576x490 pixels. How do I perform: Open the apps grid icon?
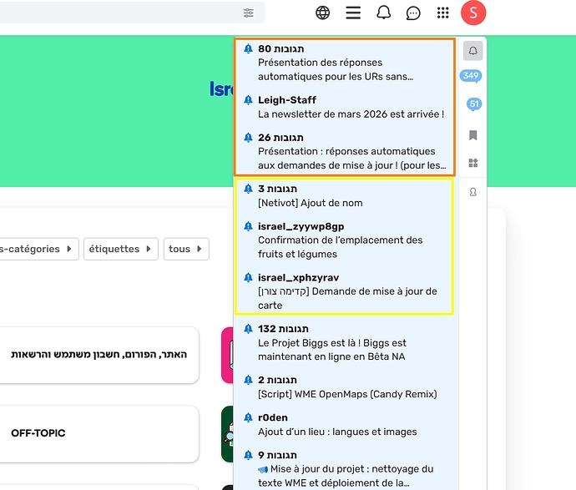[443, 13]
